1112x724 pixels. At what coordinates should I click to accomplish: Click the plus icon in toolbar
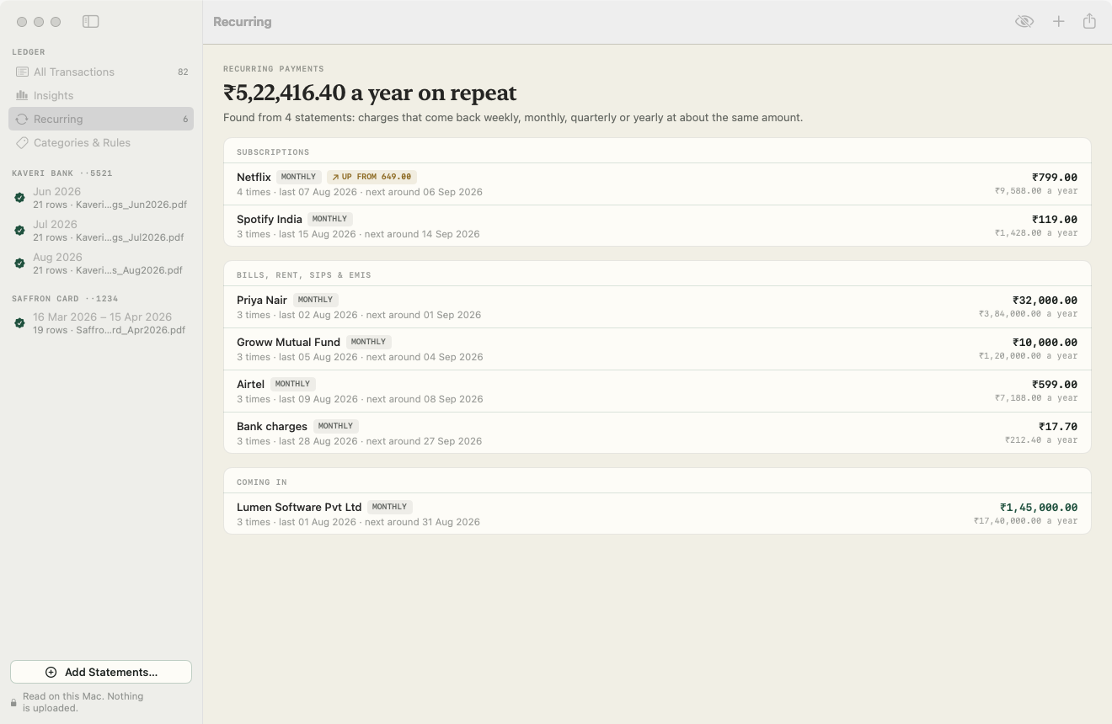(1059, 21)
